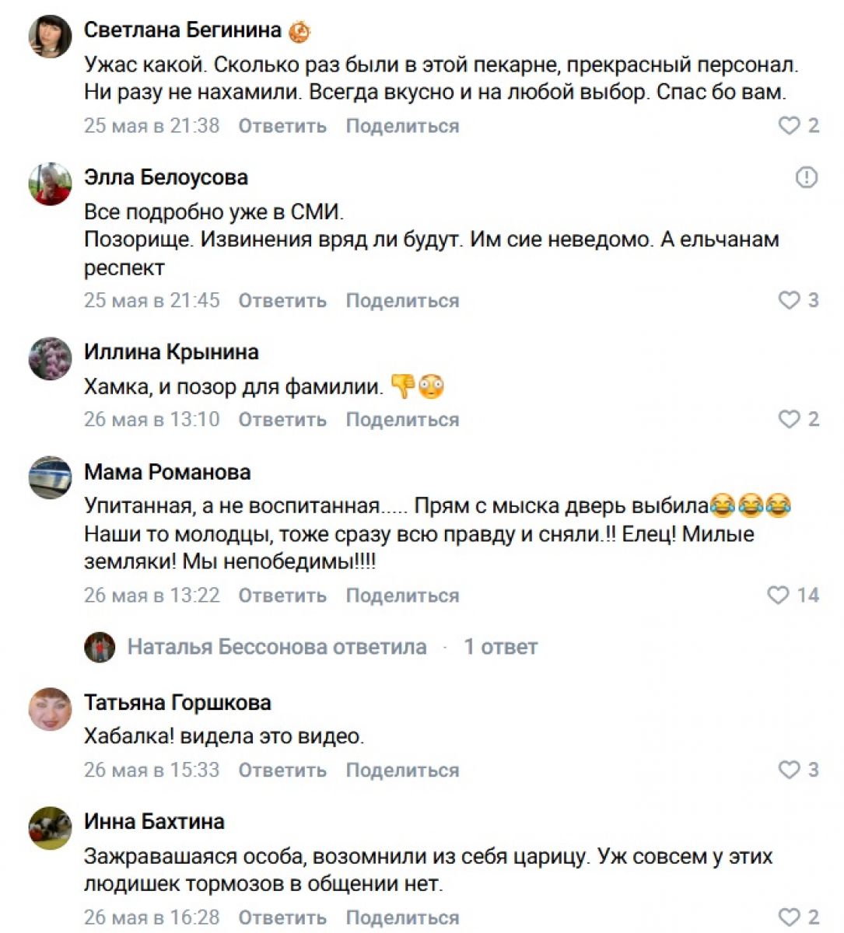Share Элла Белоусова's comment via Поделиться
Screen dimensions: 844x933
tap(402, 301)
